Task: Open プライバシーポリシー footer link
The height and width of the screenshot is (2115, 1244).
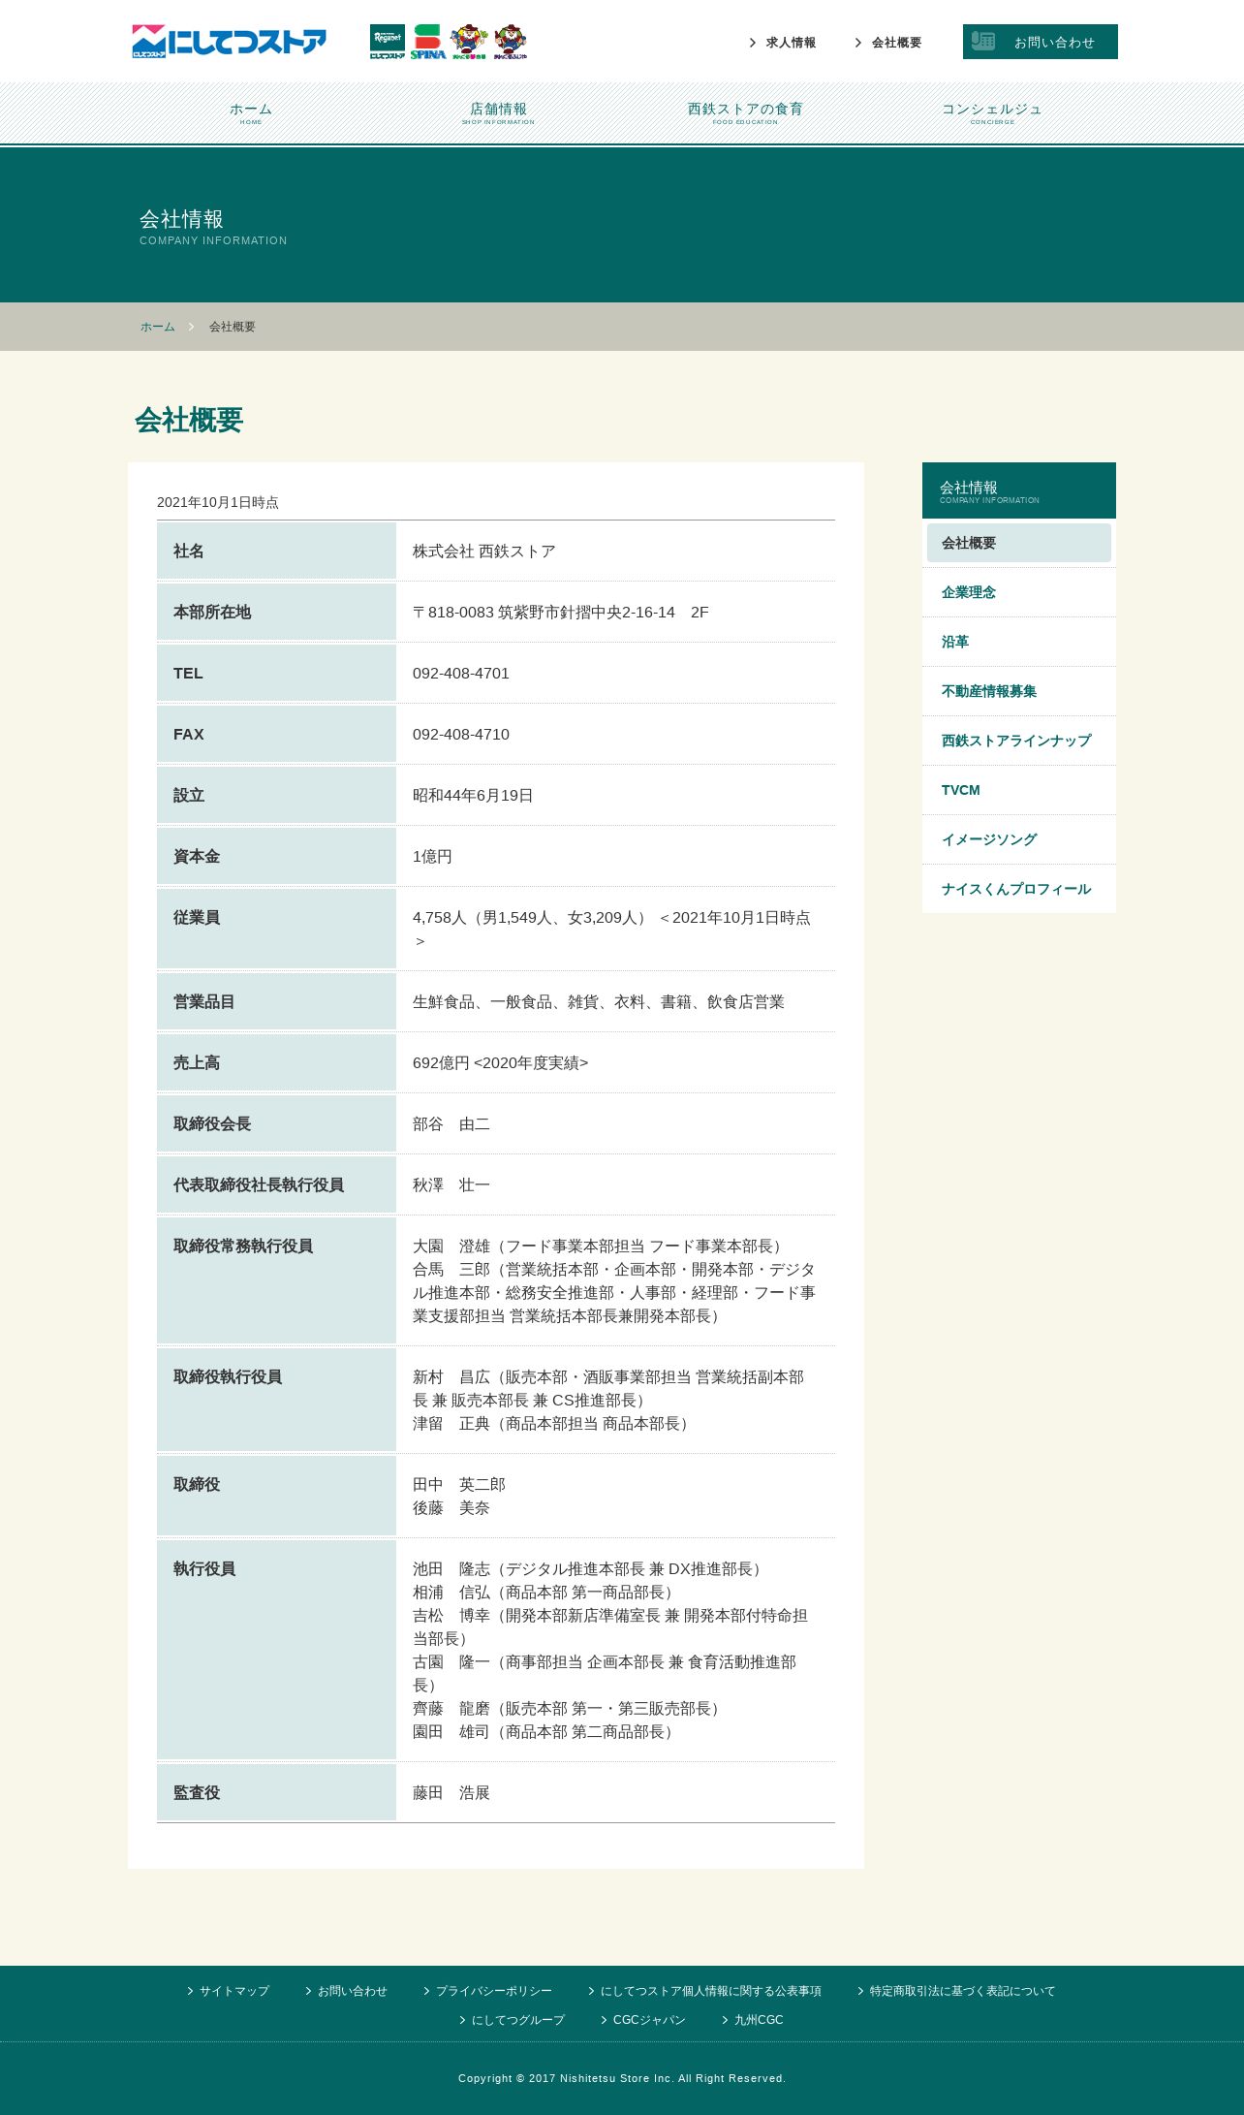Action: [488, 1991]
